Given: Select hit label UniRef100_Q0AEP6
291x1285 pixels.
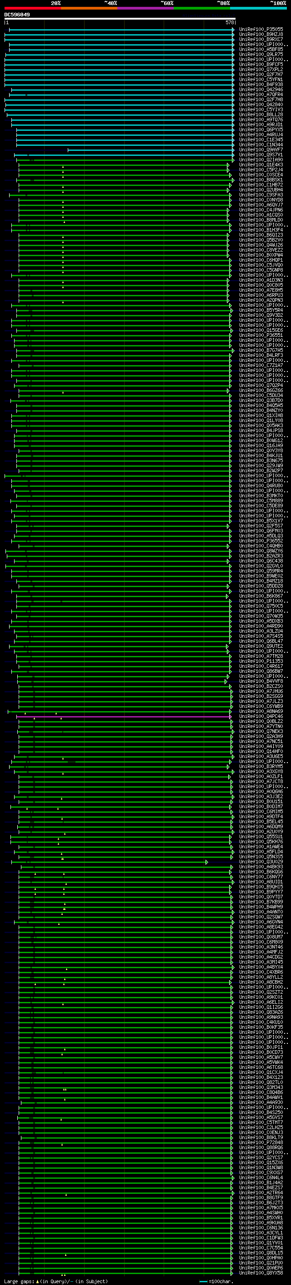Looking at the screenshot, I should tap(261, 1268).
